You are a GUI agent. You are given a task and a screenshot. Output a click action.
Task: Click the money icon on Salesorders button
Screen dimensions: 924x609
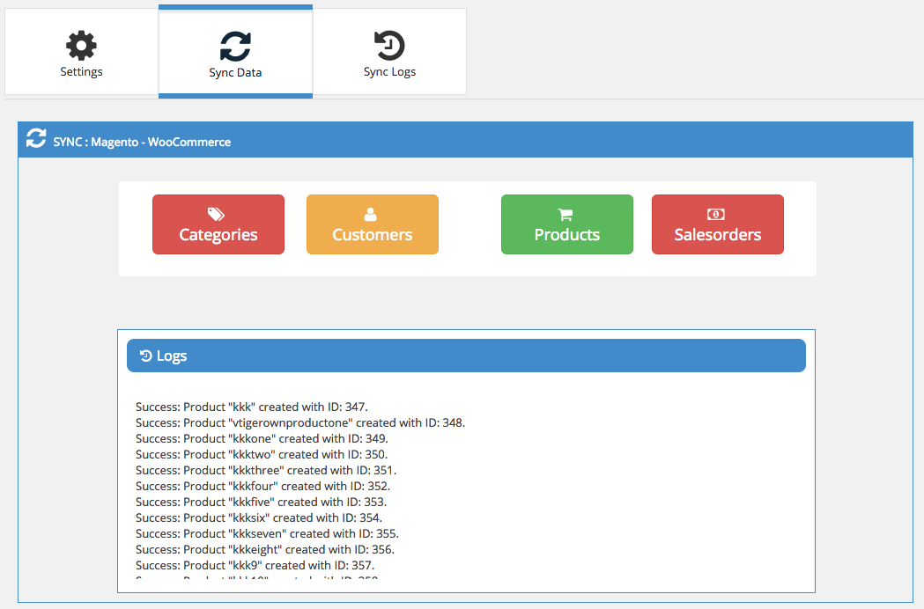[x=716, y=215]
